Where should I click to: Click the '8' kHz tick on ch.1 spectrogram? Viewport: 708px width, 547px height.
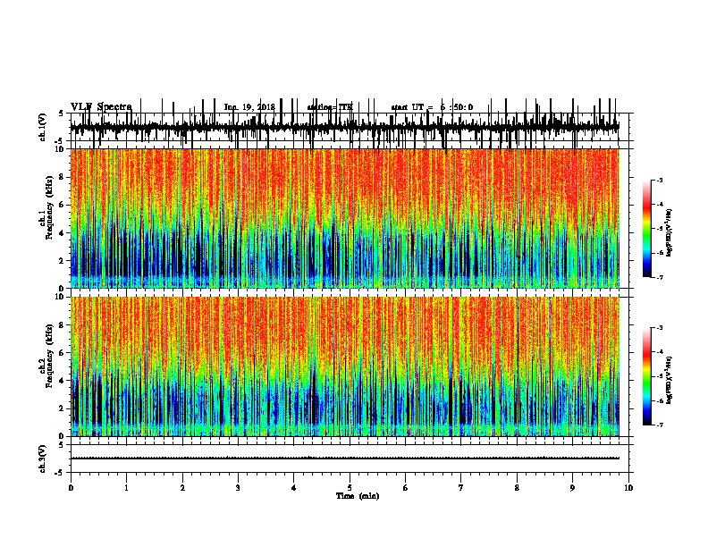tap(62, 177)
